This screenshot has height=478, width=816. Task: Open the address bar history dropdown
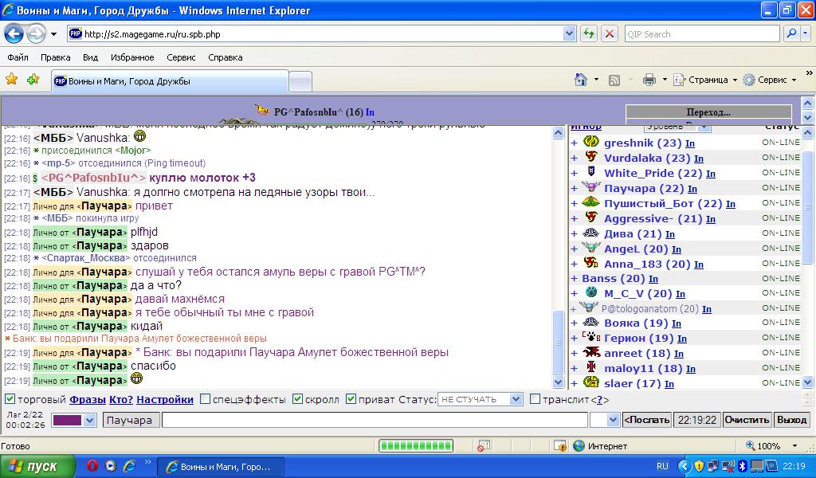click(x=569, y=33)
